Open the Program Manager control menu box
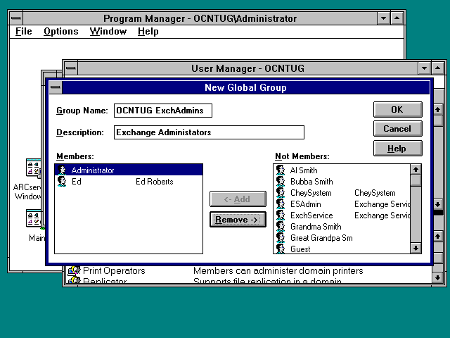 (16, 18)
